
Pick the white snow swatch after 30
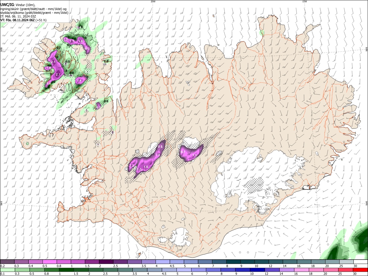point(360,262)
